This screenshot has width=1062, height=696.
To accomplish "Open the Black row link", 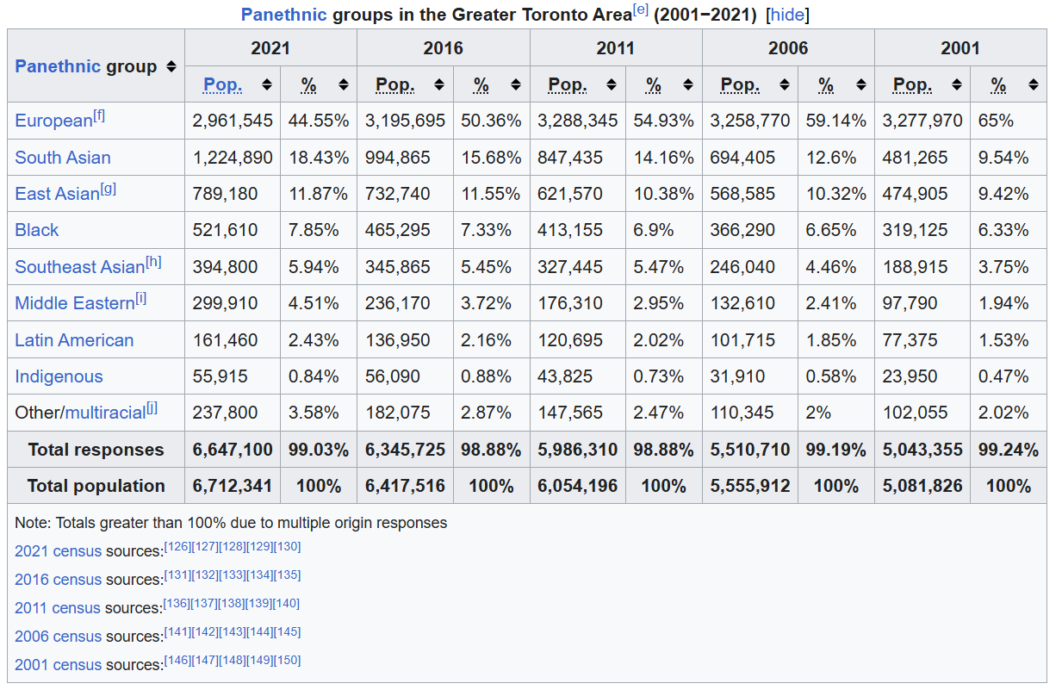I will (x=37, y=230).
